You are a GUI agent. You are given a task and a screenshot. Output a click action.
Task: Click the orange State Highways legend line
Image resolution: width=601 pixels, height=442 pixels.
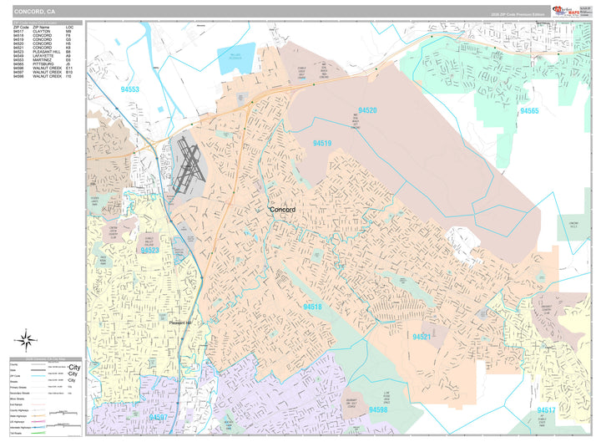(38, 416)
